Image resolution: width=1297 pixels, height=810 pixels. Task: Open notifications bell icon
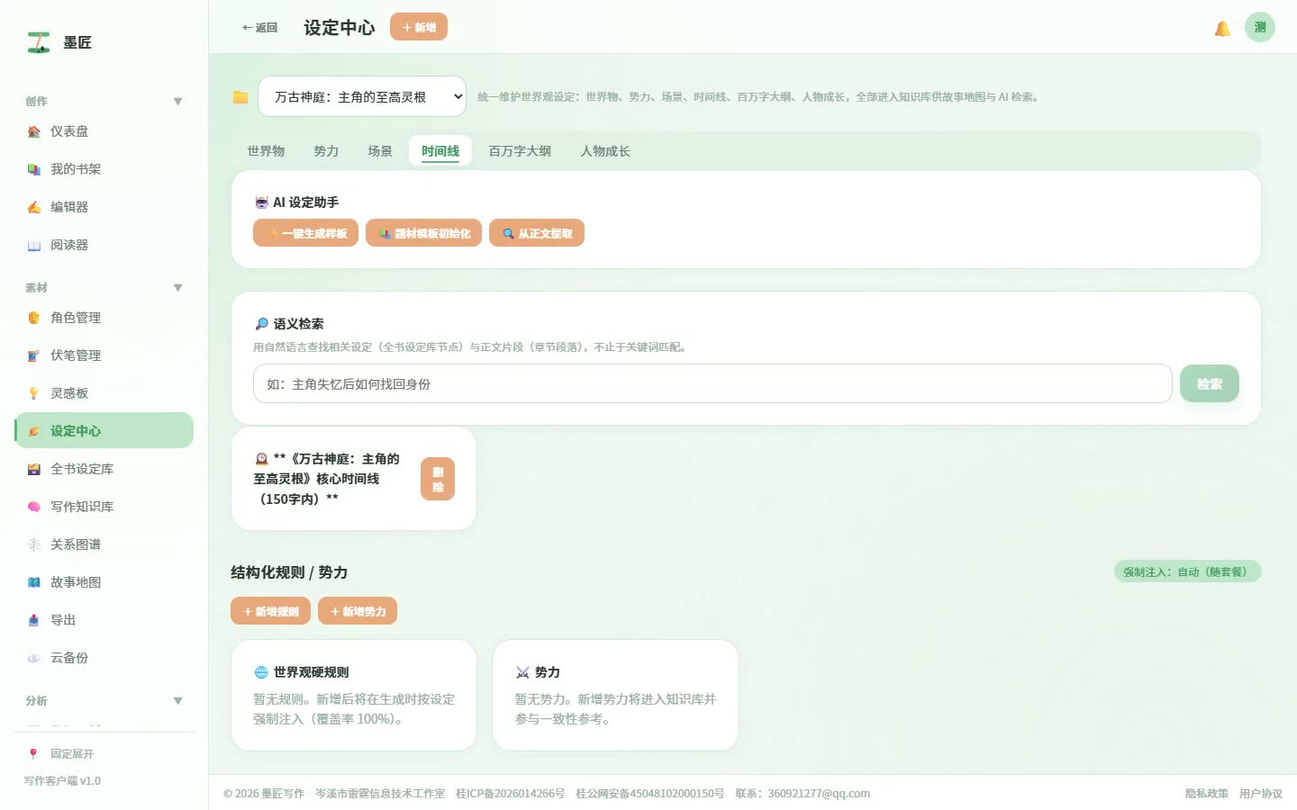click(1222, 28)
